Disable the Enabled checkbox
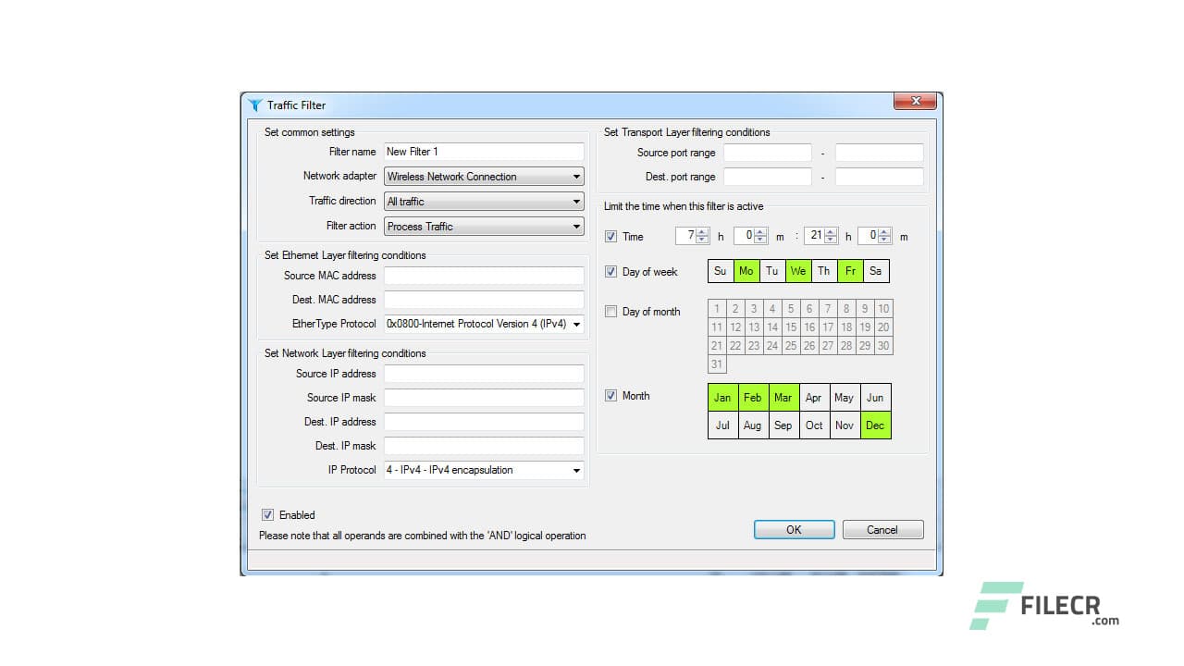The height and width of the screenshot is (666, 1184). (x=267, y=514)
